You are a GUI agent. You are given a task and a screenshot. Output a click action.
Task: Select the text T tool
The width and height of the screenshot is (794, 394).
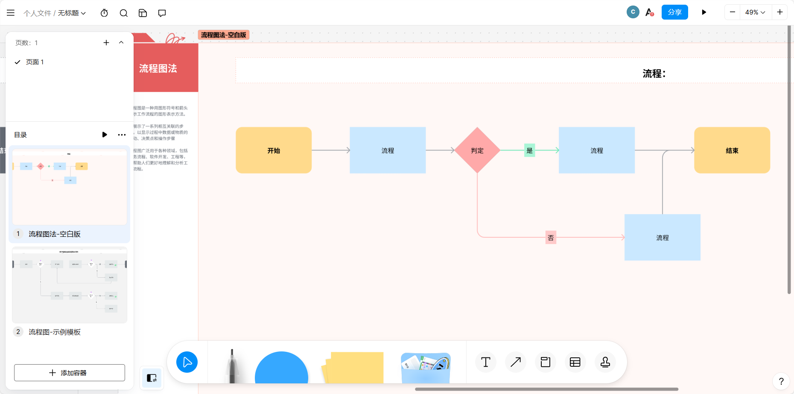click(x=486, y=362)
